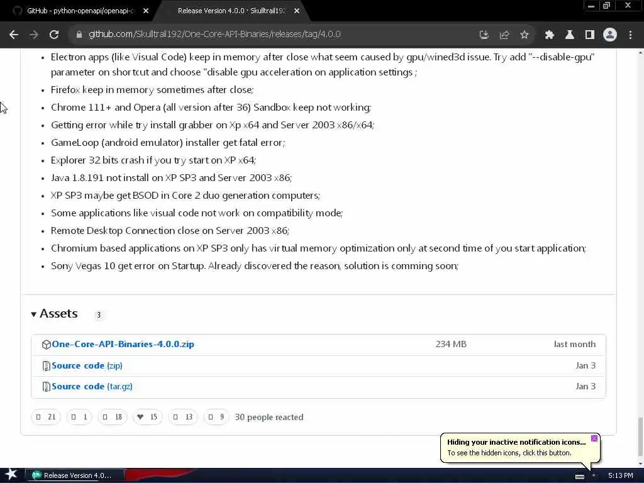
Task: Click "234 MB" file size
Action: point(451,344)
